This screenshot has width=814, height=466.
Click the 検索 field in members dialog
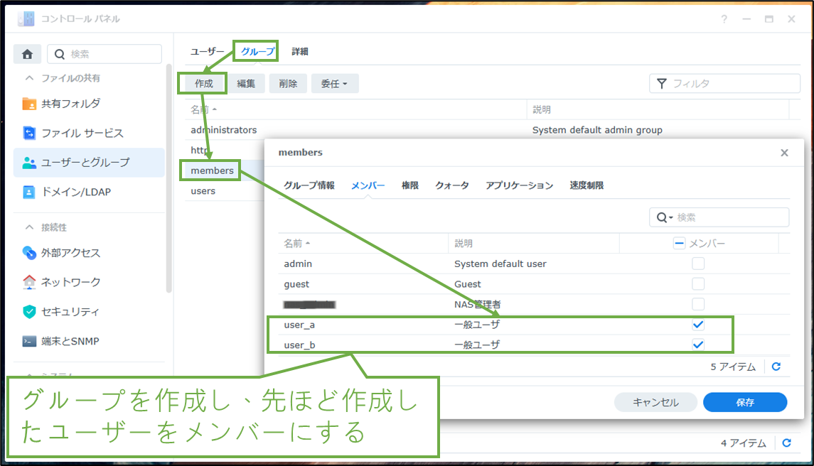(719, 217)
